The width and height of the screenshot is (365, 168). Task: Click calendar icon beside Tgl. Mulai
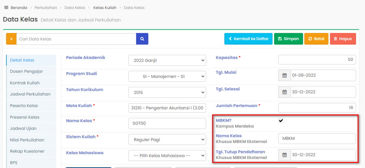pos(284,75)
